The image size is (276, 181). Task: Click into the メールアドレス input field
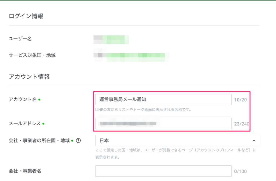click(x=163, y=123)
